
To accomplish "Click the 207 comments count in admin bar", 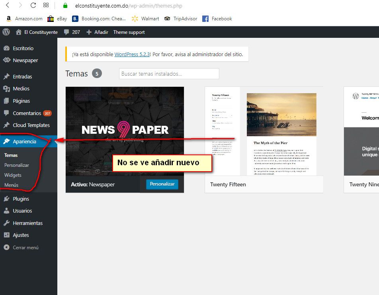I will 76,32.
